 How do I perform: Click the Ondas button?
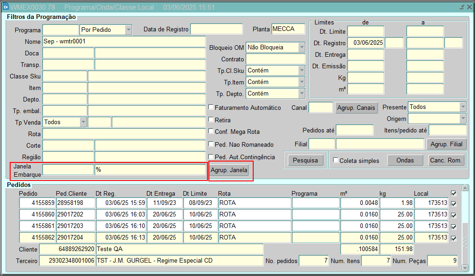[x=405, y=160]
